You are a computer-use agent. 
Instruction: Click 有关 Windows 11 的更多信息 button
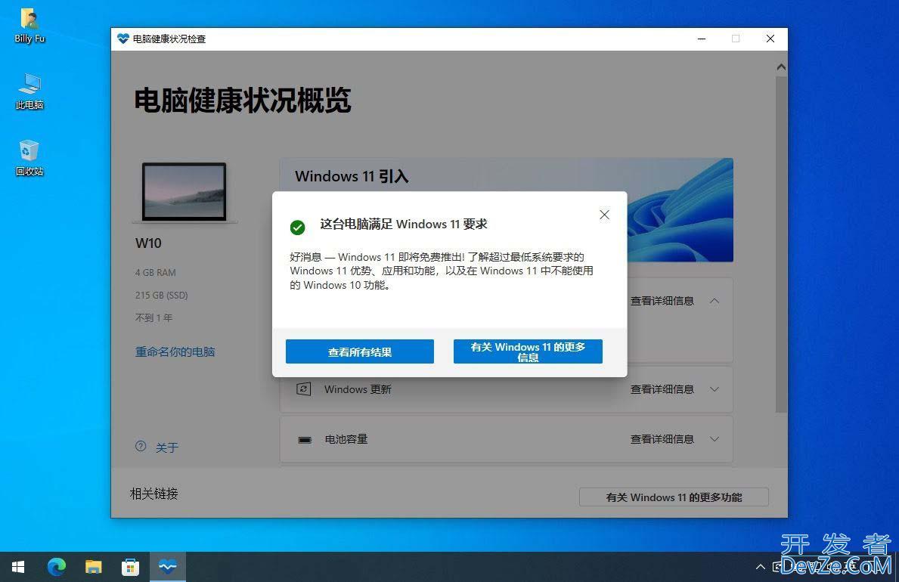click(x=528, y=351)
